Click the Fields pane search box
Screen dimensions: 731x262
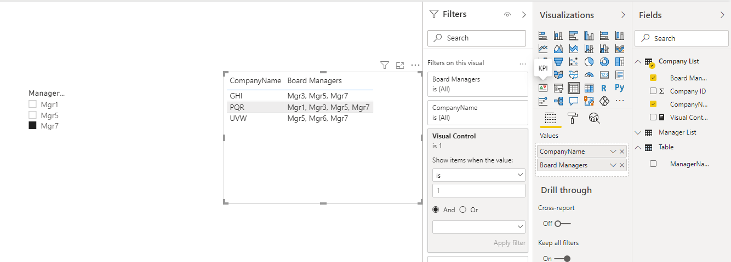[682, 38]
